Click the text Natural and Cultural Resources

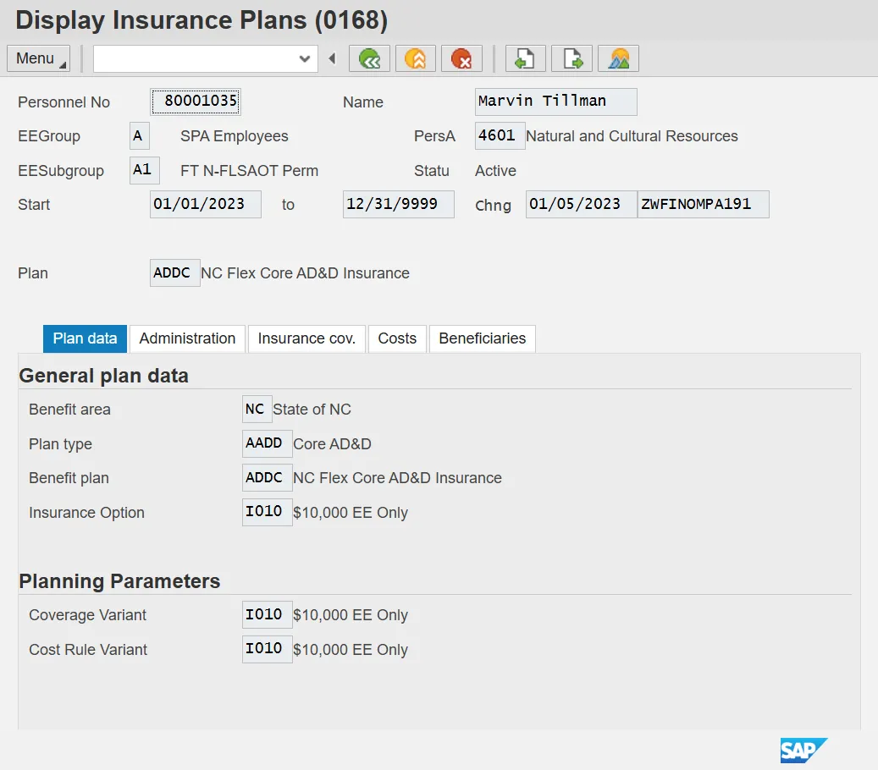point(632,136)
